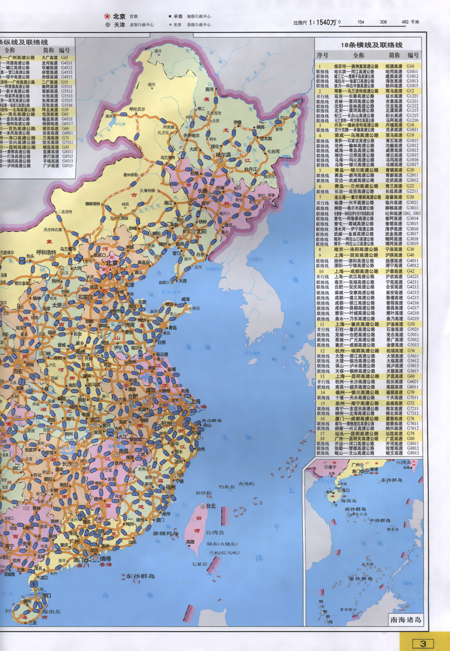
Task: Click the 武汉 city label on the map
Action: tap(95, 420)
